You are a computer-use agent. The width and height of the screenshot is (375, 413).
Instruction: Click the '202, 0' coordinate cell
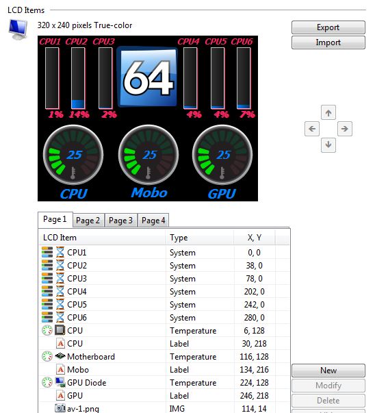[254, 292]
